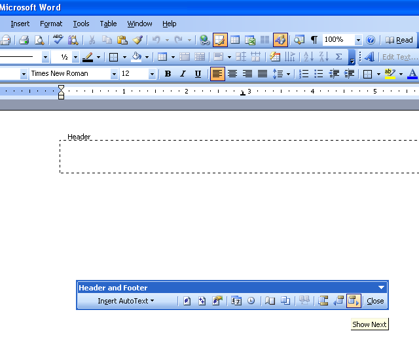Open Page Setup book icon
Screen dimensions: 419x346
pyautogui.click(x=270, y=301)
